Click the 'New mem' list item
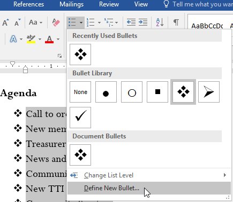 pos(46,129)
